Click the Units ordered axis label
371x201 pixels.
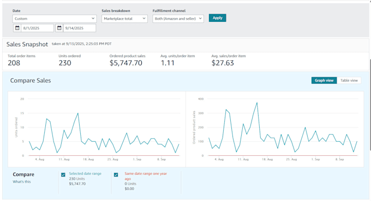coord(16,127)
